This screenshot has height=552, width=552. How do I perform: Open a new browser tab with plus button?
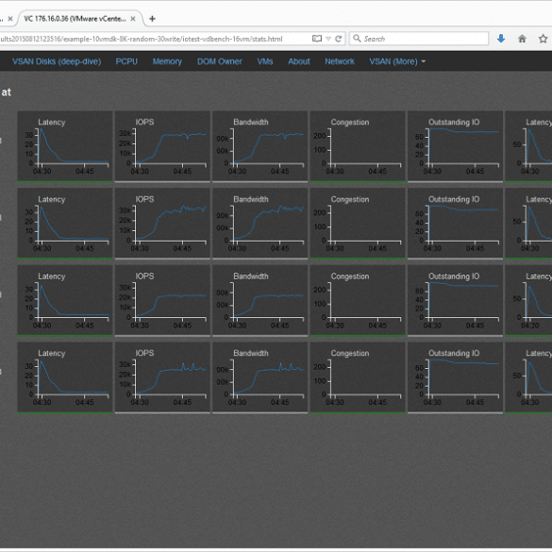point(152,19)
